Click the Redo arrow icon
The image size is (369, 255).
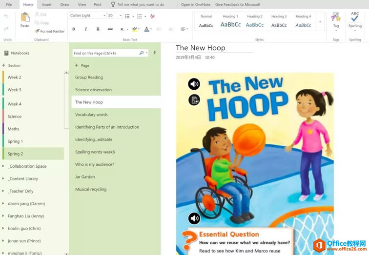click(6, 29)
